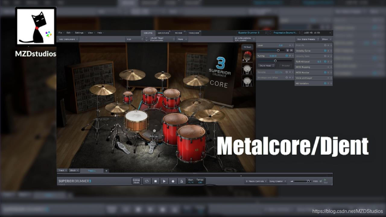386x217 pixels.
Task: Solo the instrument with the S button
Action: [x=287, y=50]
